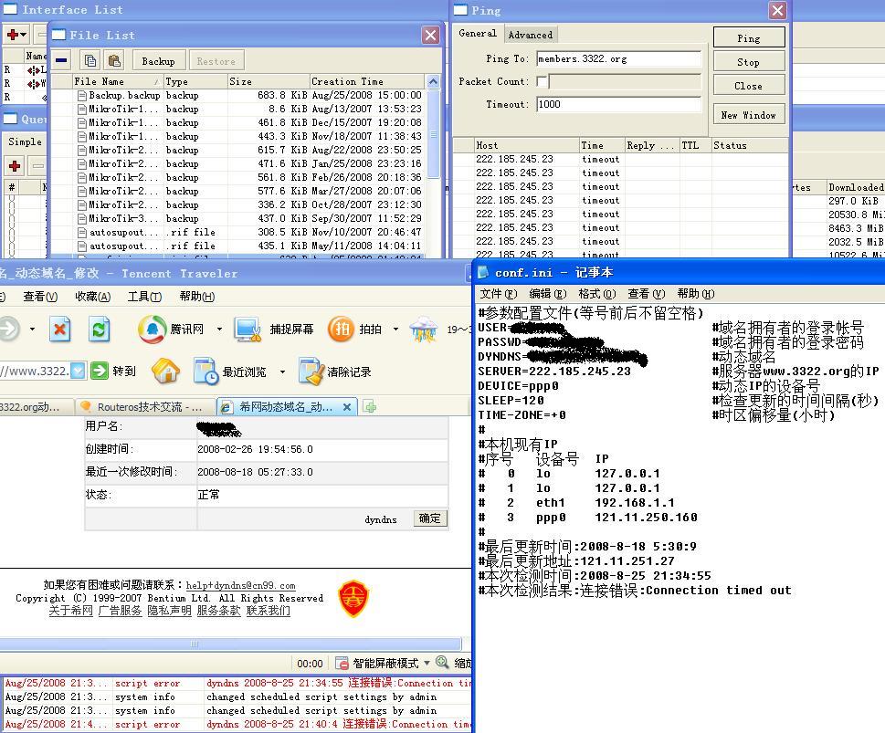The image size is (885, 733).
Task: Expand the 最近浏览 dropdown arrow
Action: point(283,372)
